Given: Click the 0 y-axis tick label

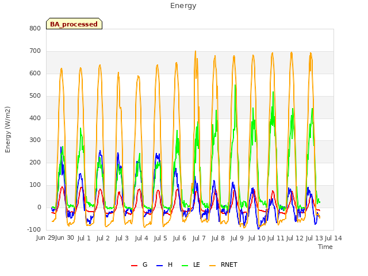Looking at the screenshot, I should click(39, 207).
